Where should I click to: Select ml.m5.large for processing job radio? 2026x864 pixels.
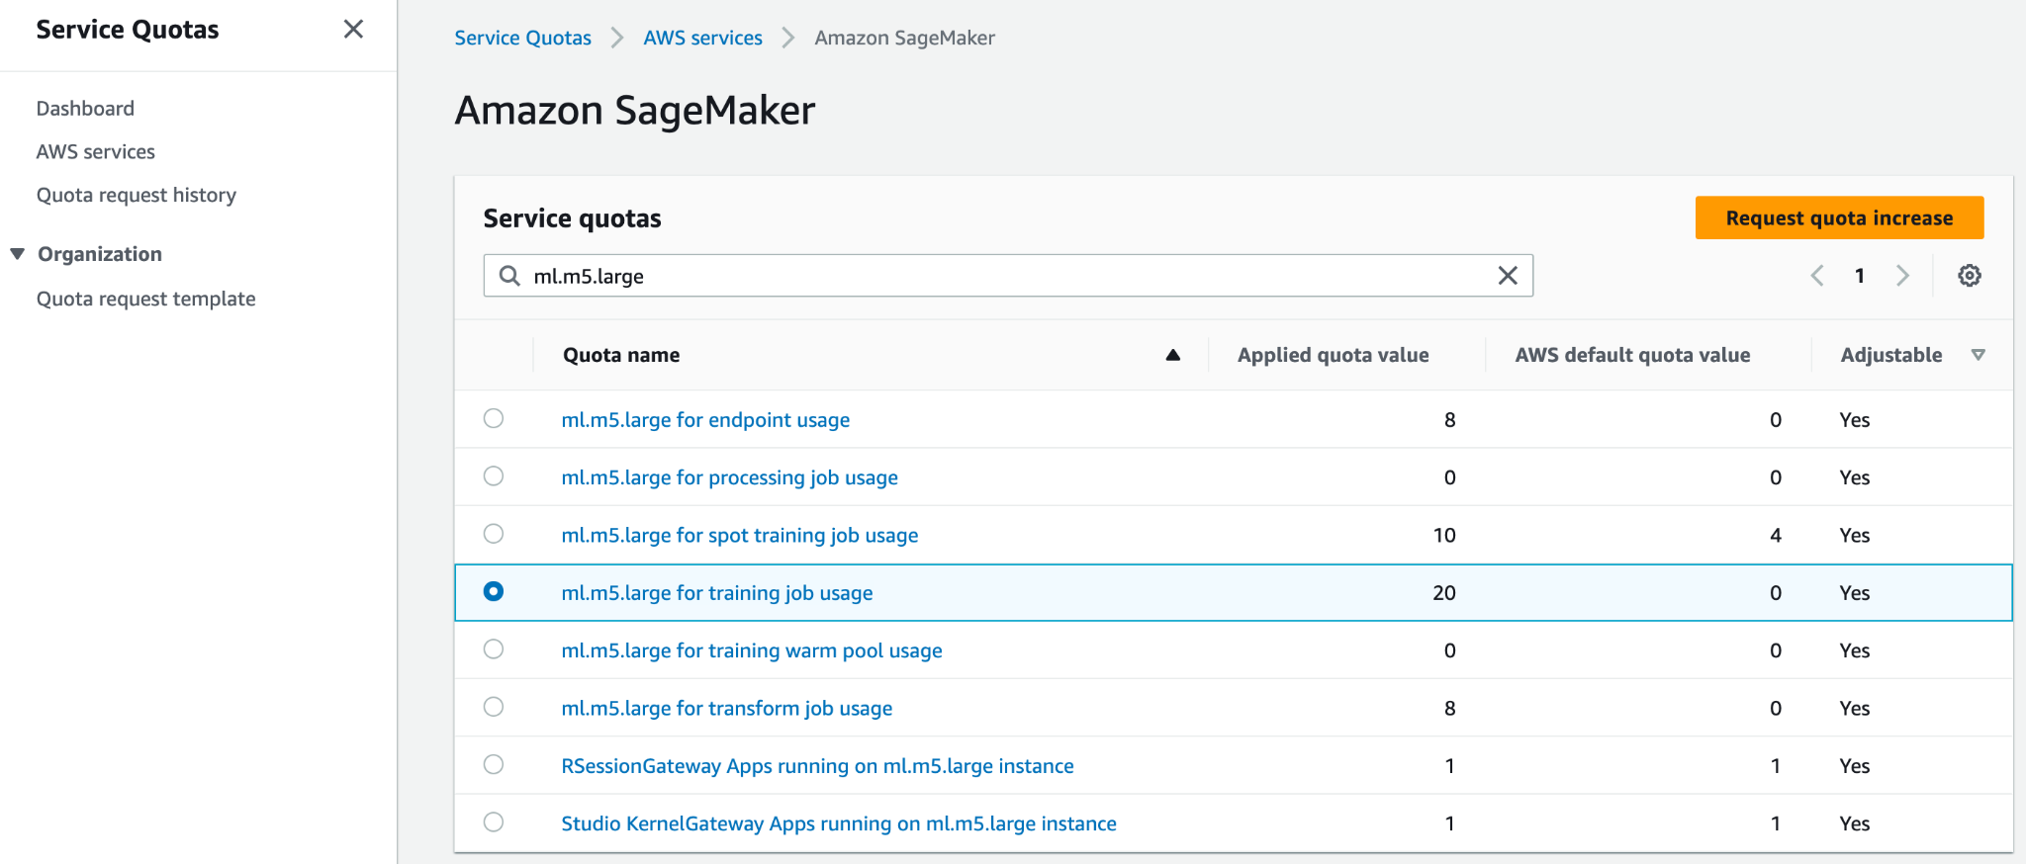[494, 476]
